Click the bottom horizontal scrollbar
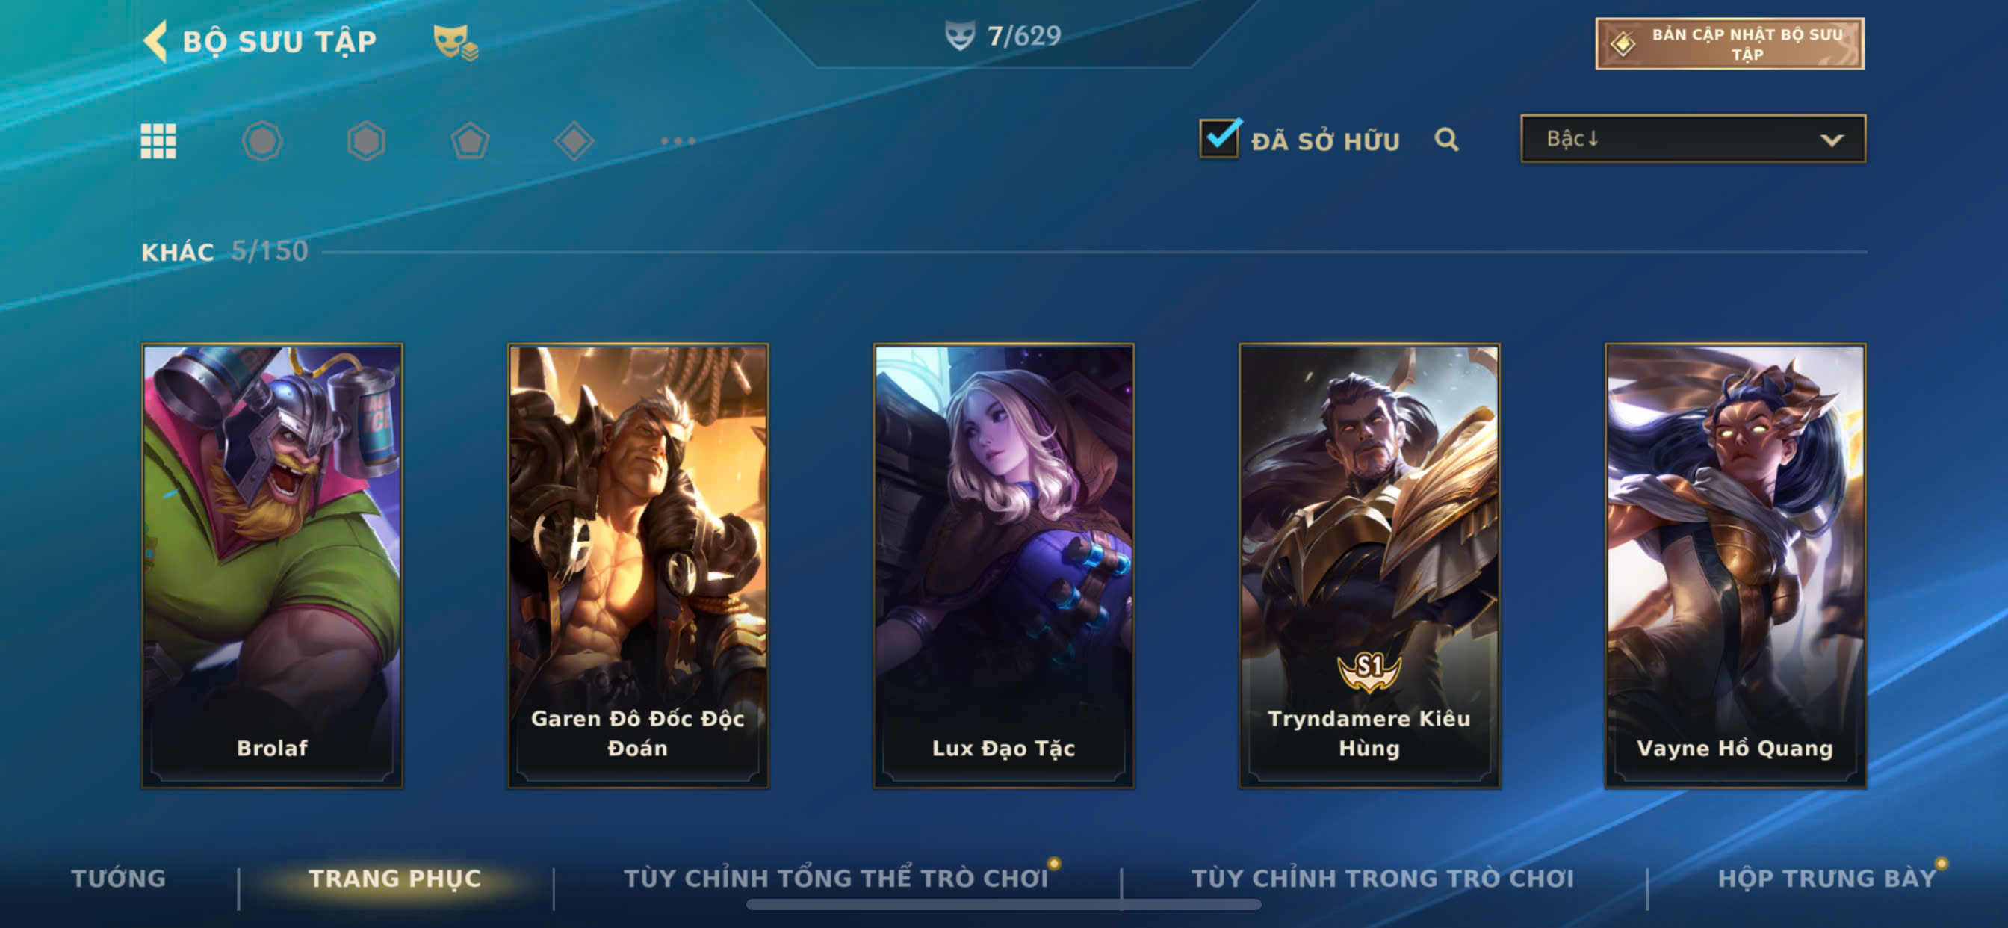Screen dimensions: 2008x928 pyautogui.click(x=1003, y=905)
